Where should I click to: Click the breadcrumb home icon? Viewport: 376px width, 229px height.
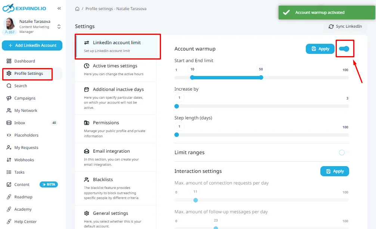(x=77, y=9)
